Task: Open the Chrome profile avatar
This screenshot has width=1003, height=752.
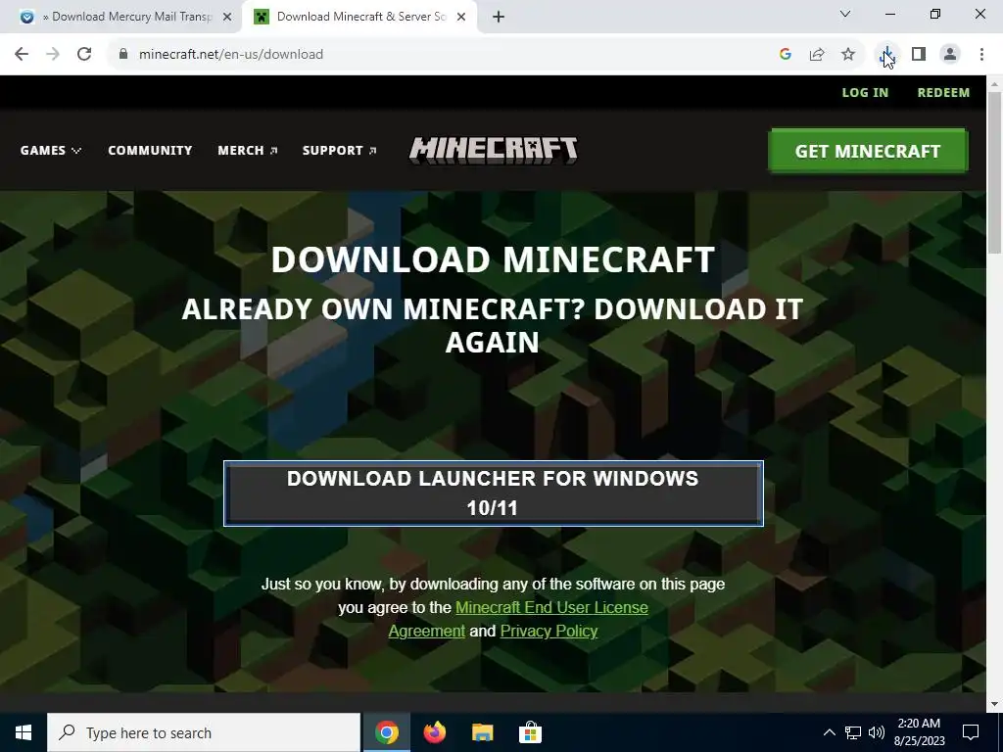Action: click(x=950, y=55)
